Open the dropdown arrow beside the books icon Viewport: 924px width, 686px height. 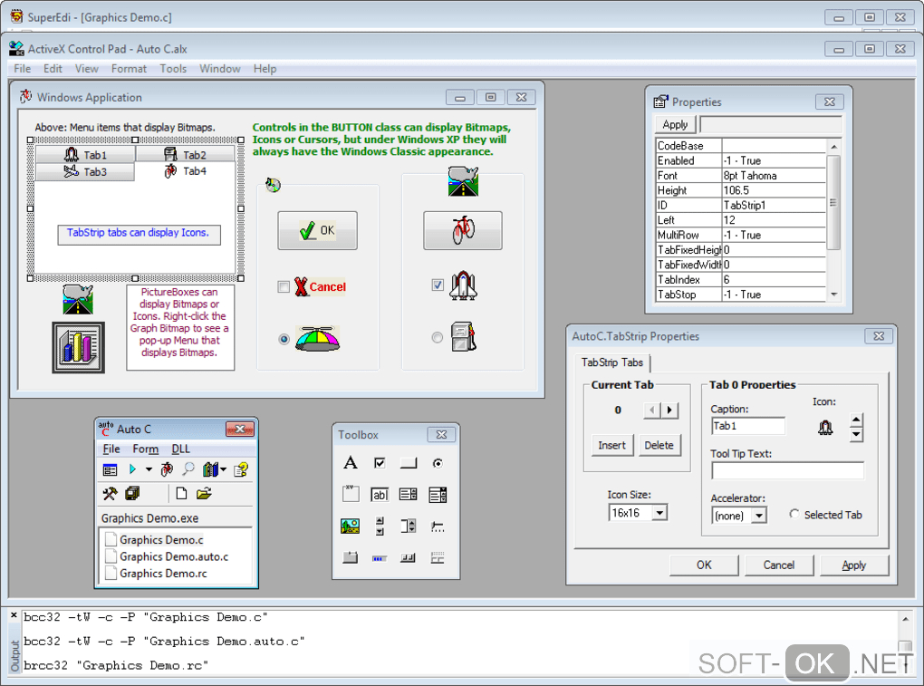click(x=224, y=469)
